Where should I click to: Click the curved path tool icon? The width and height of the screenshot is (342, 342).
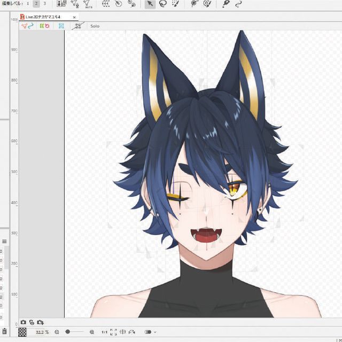238,4
